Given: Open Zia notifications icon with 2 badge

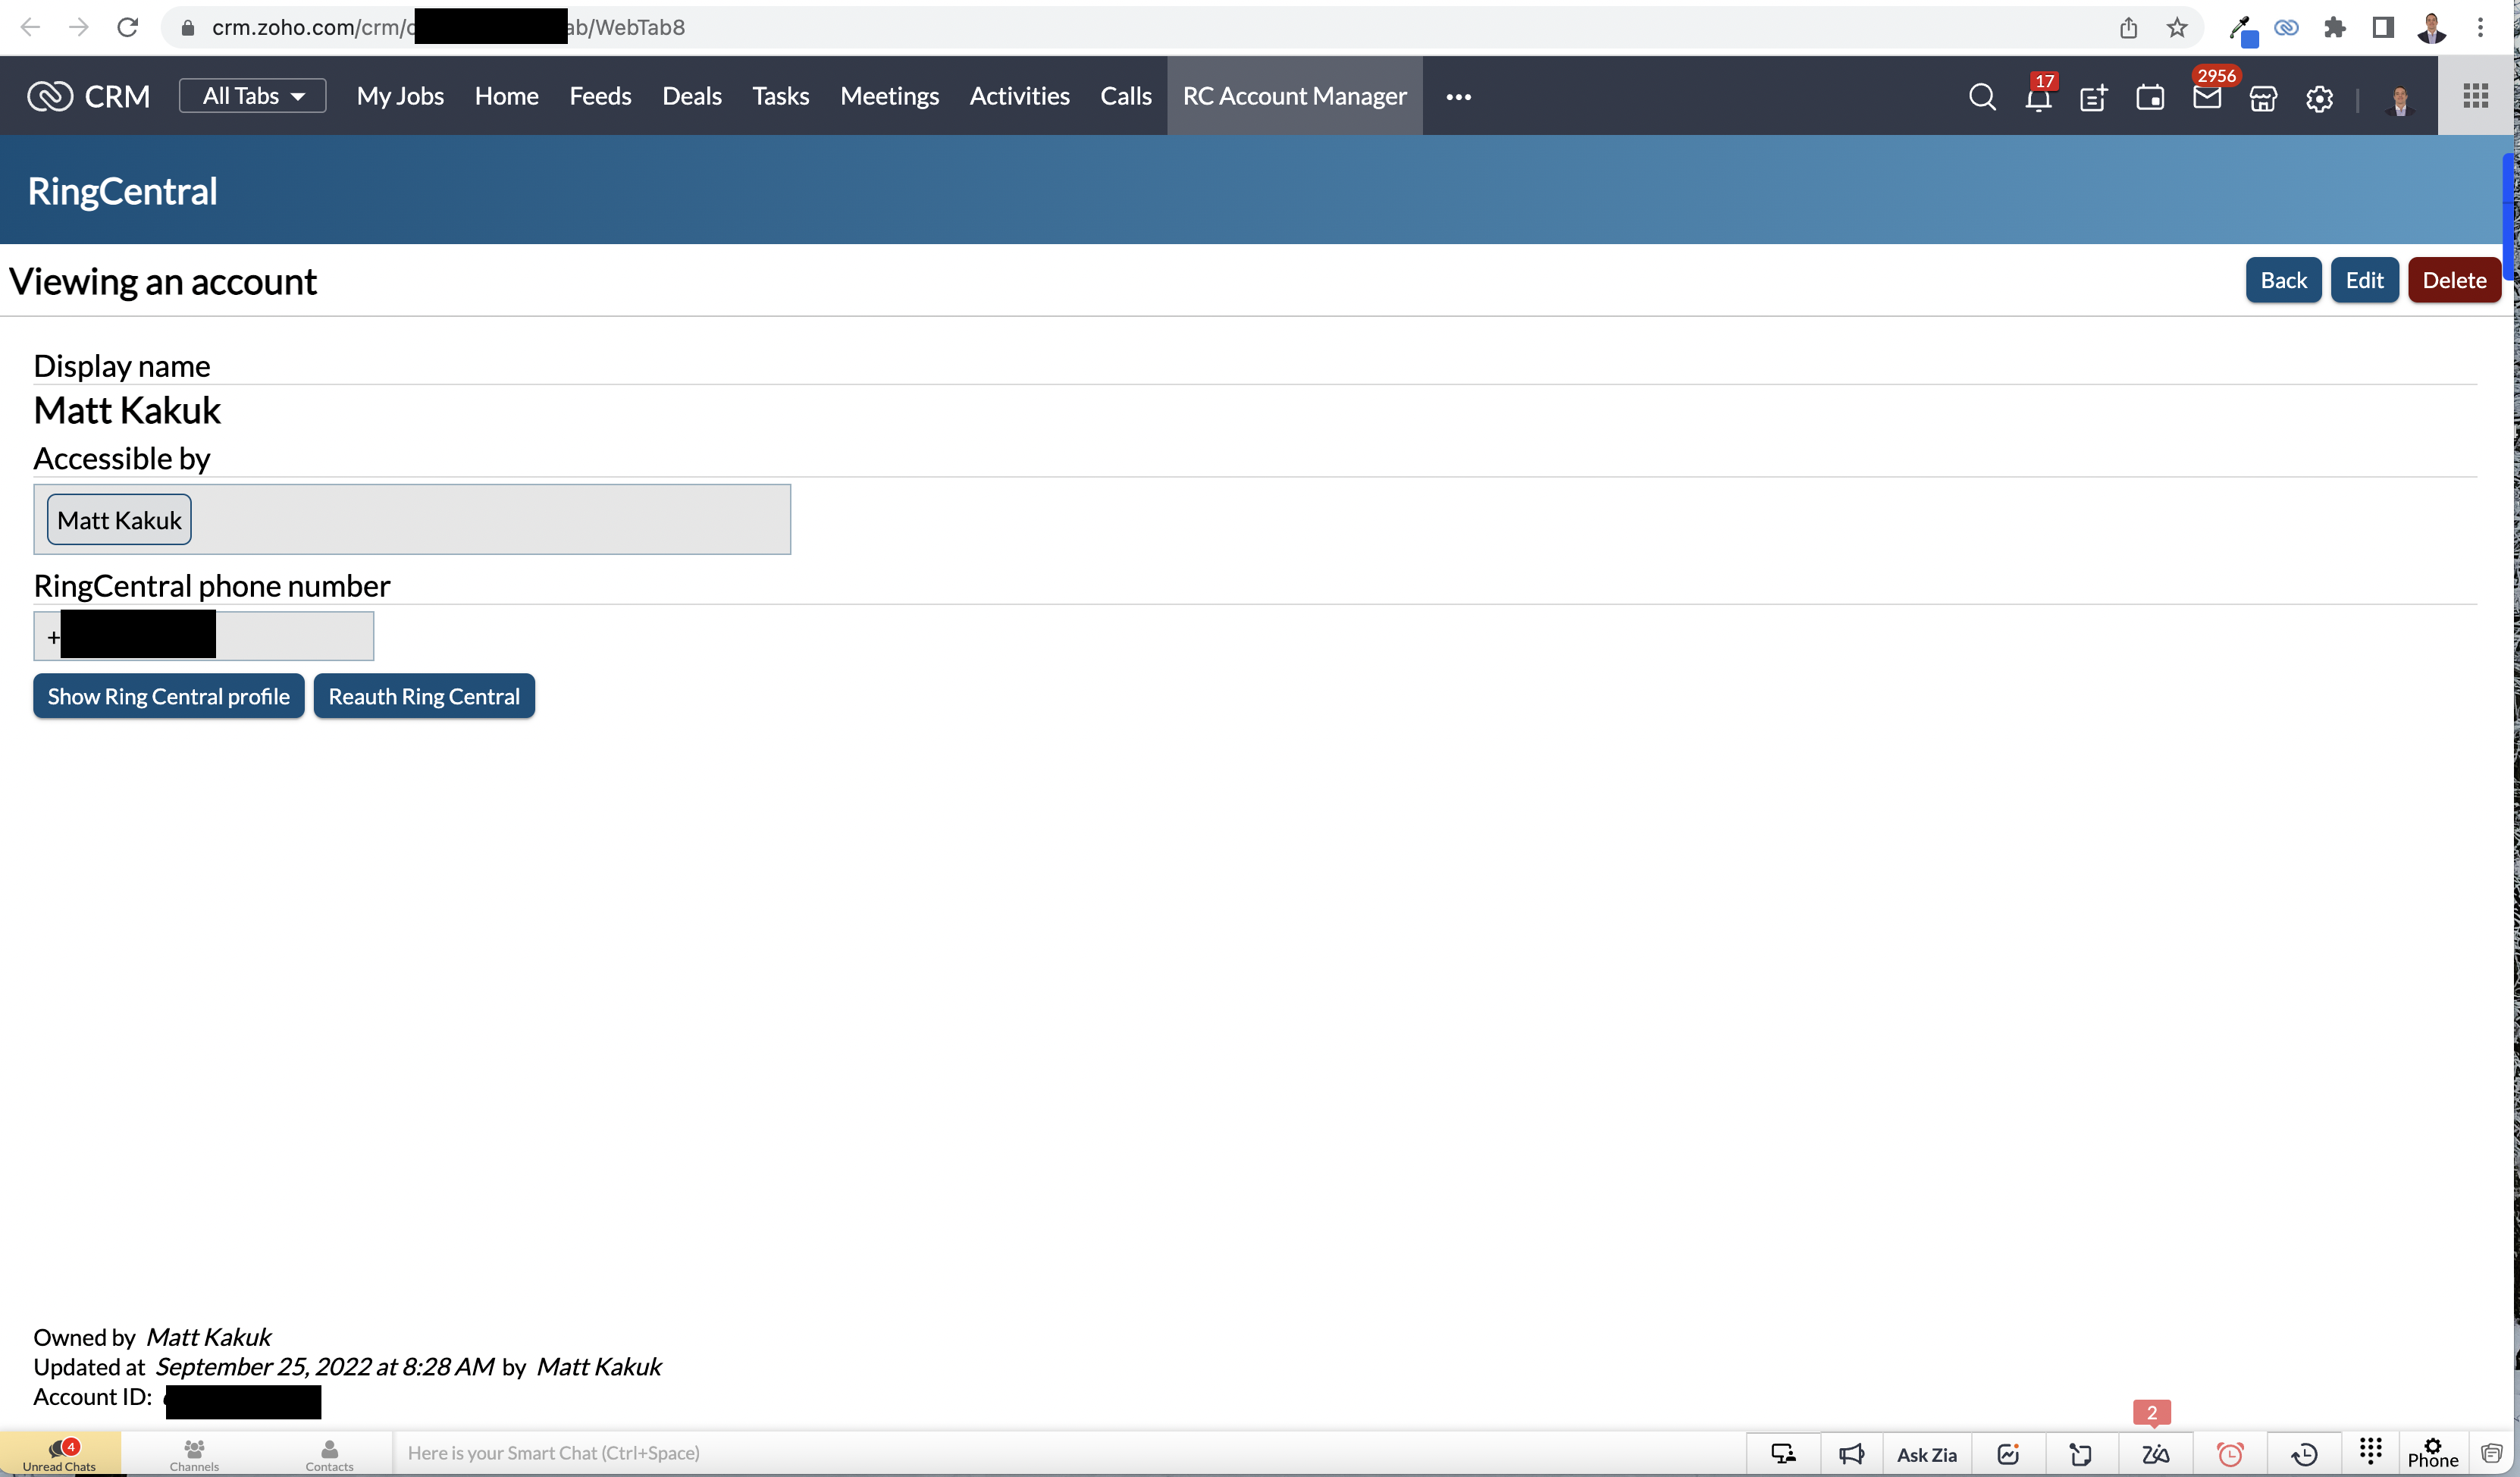Looking at the screenshot, I should click(2155, 1454).
